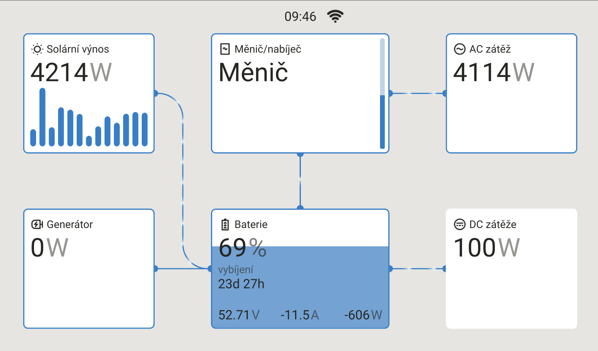Click the battery voltage 52.71V reading
Viewport: 598px width, 351px height.
[x=239, y=315]
